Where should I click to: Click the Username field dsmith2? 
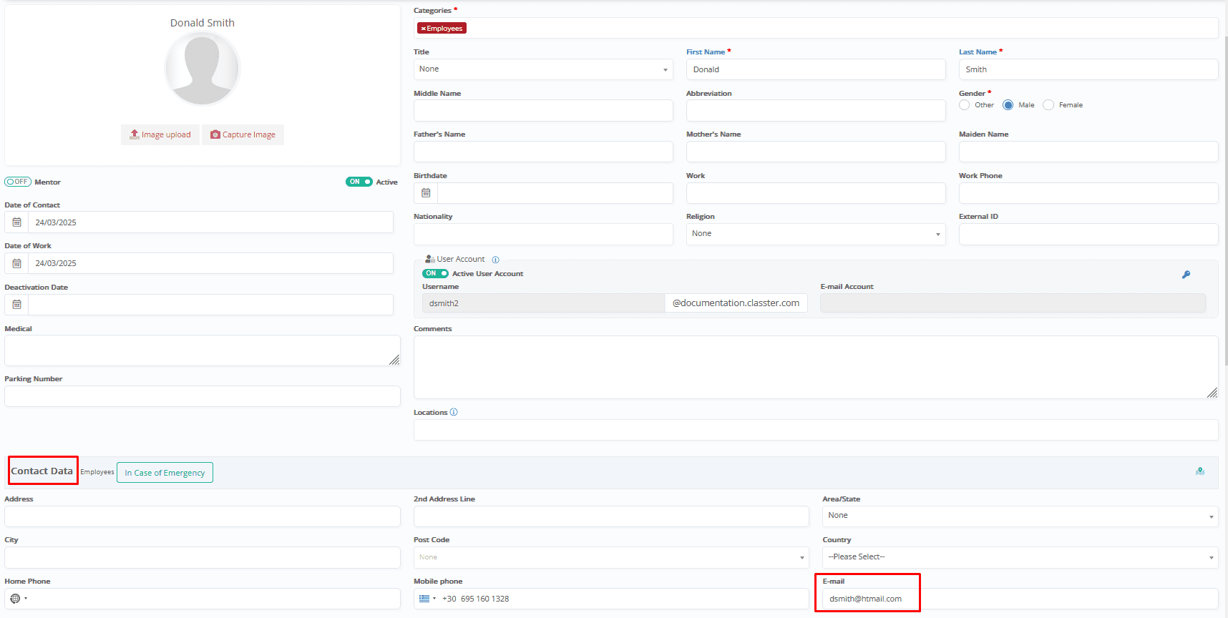(x=543, y=303)
